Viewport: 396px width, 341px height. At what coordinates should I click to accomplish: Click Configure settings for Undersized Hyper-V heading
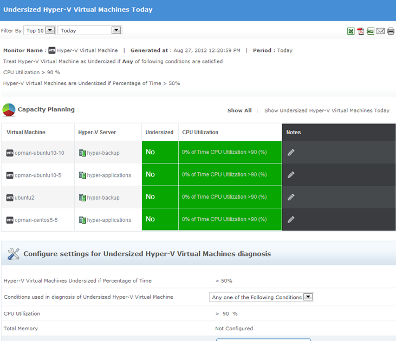(147, 254)
